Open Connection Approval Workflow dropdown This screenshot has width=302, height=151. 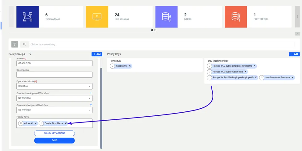pyautogui.click(x=54, y=98)
